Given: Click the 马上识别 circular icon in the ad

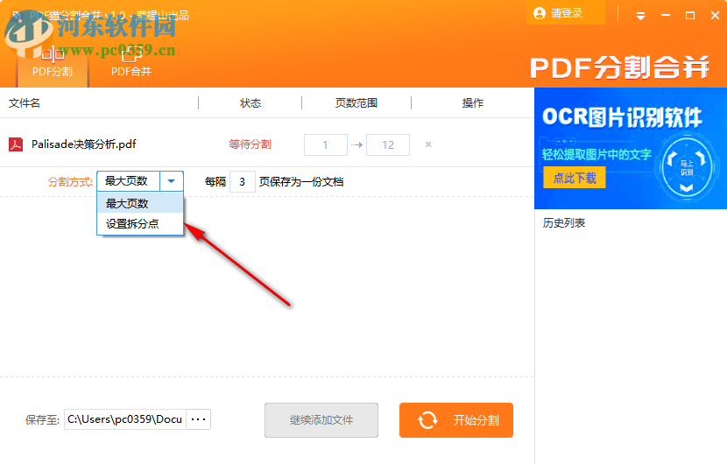Looking at the screenshot, I should 687,168.
